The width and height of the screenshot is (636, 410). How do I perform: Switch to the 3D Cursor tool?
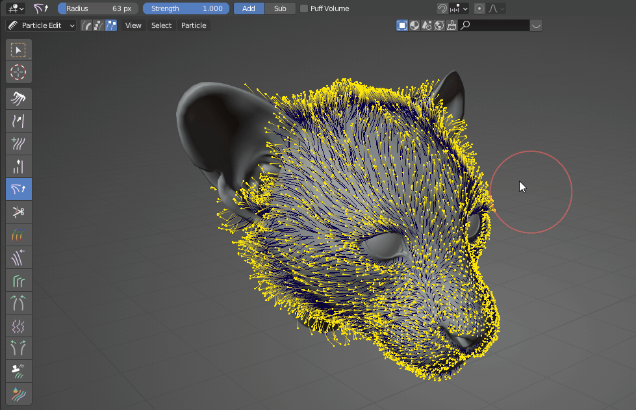tap(18, 72)
